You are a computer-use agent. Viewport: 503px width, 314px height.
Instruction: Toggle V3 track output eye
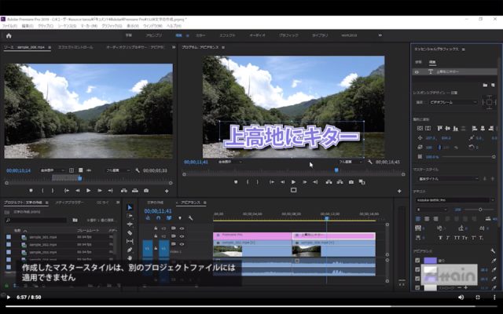pyautogui.click(x=182, y=228)
